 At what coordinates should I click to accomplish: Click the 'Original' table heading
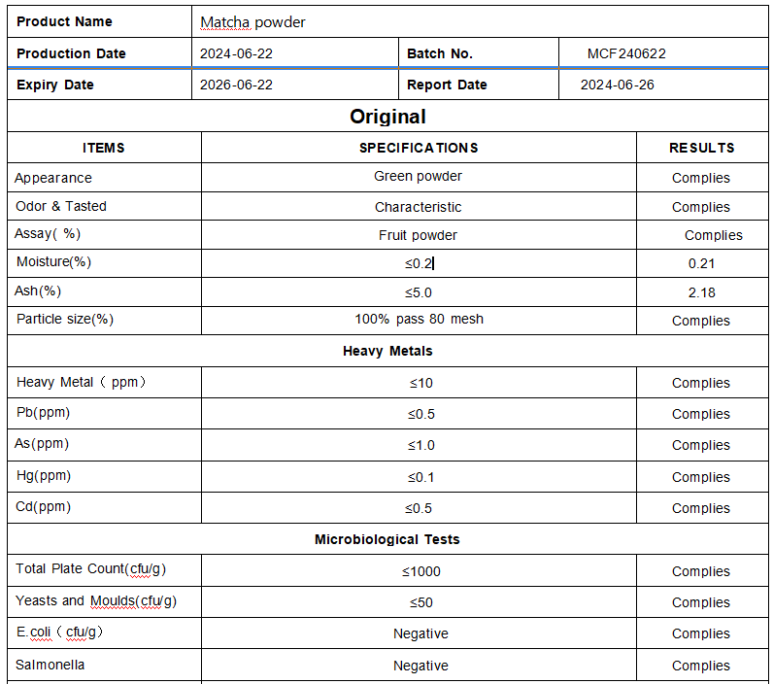point(387,117)
